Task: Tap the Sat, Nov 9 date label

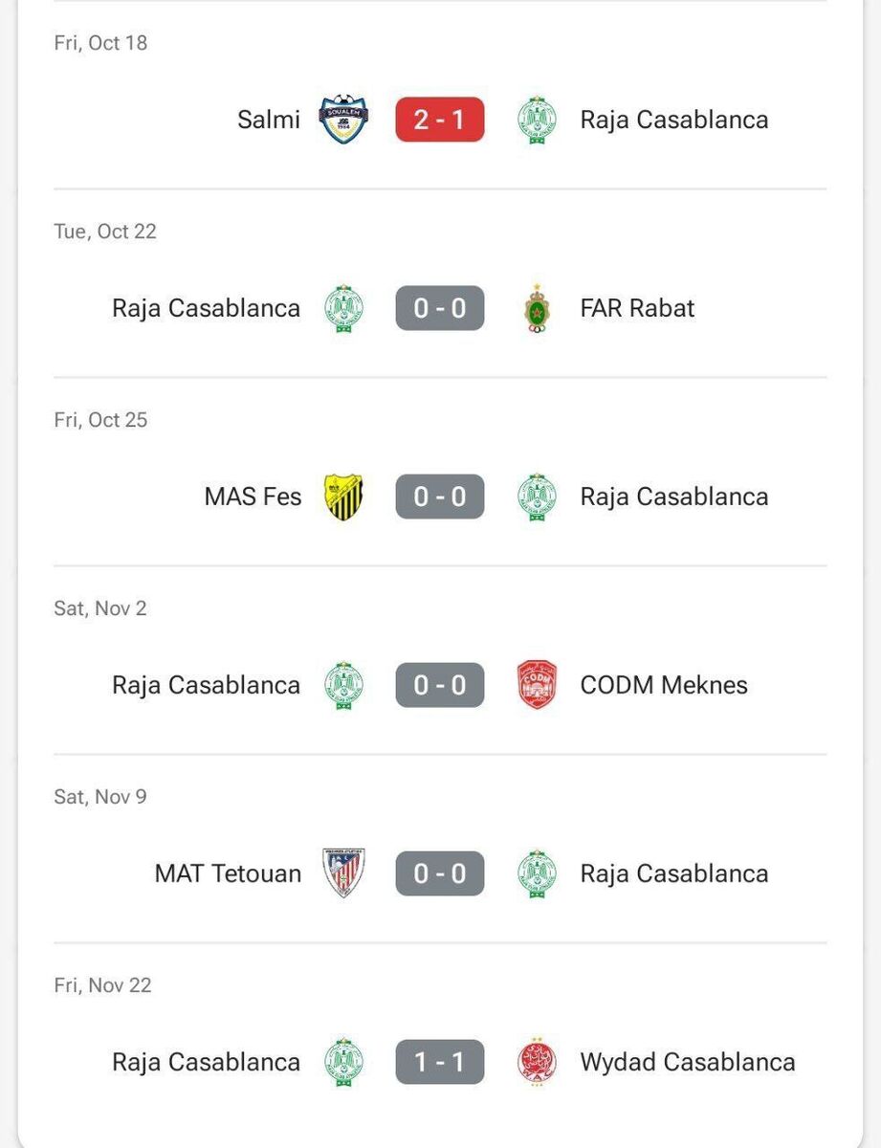Action: (x=100, y=797)
